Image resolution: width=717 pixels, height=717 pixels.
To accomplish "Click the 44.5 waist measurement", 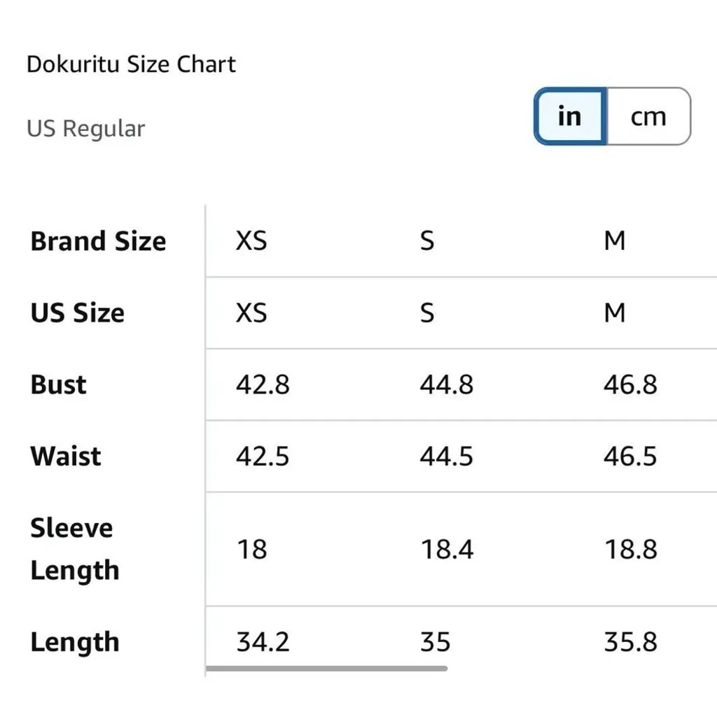I will pos(447,457).
